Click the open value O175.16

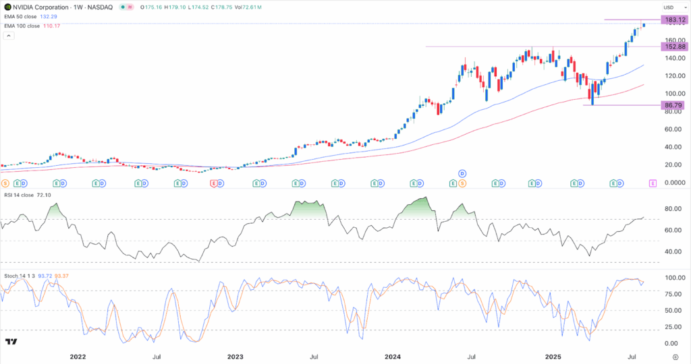point(151,7)
